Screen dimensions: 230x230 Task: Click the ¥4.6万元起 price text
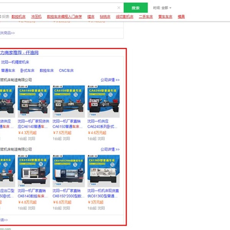(x=97, y=133)
